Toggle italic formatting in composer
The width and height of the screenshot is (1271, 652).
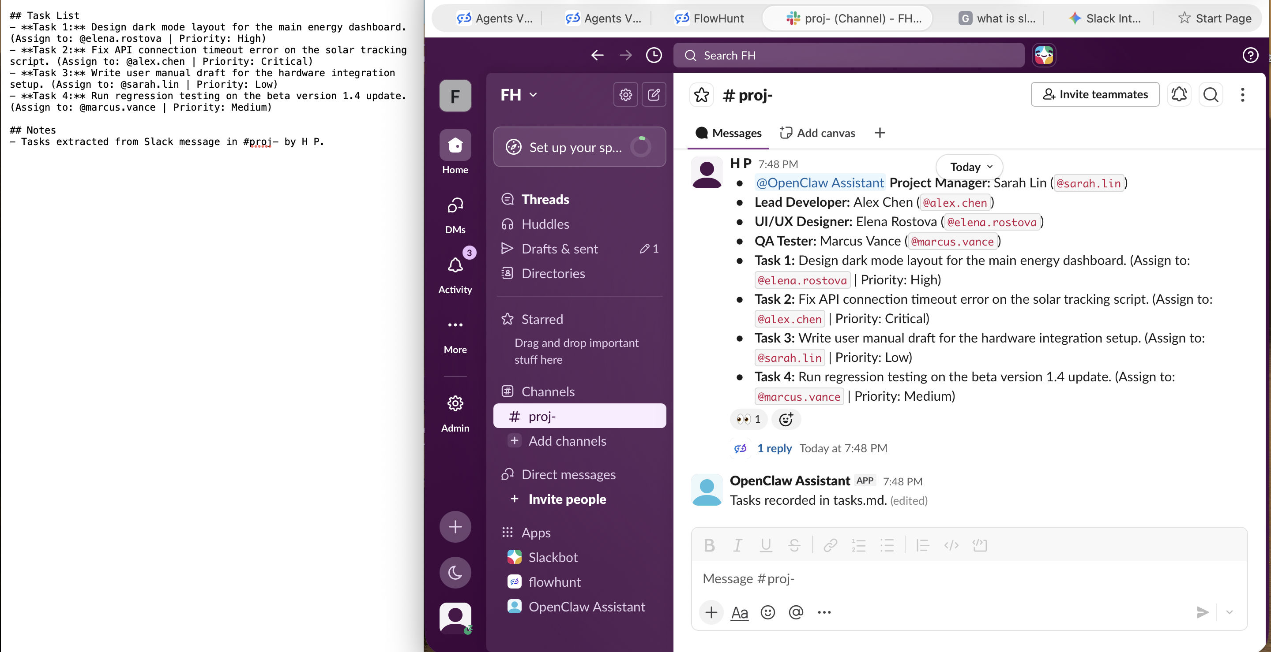737,545
